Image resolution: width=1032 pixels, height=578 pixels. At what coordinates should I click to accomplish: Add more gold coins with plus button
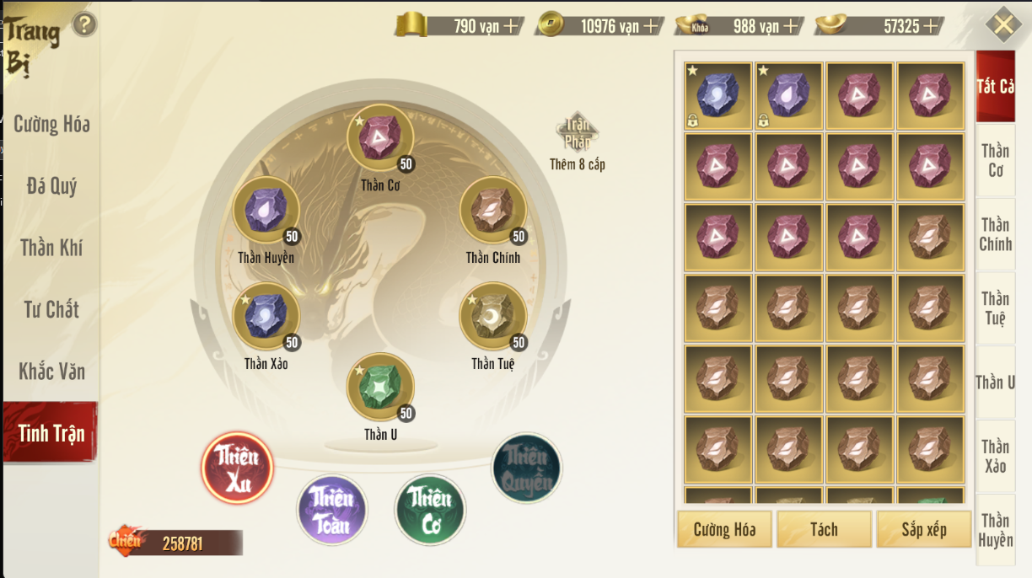tap(651, 26)
